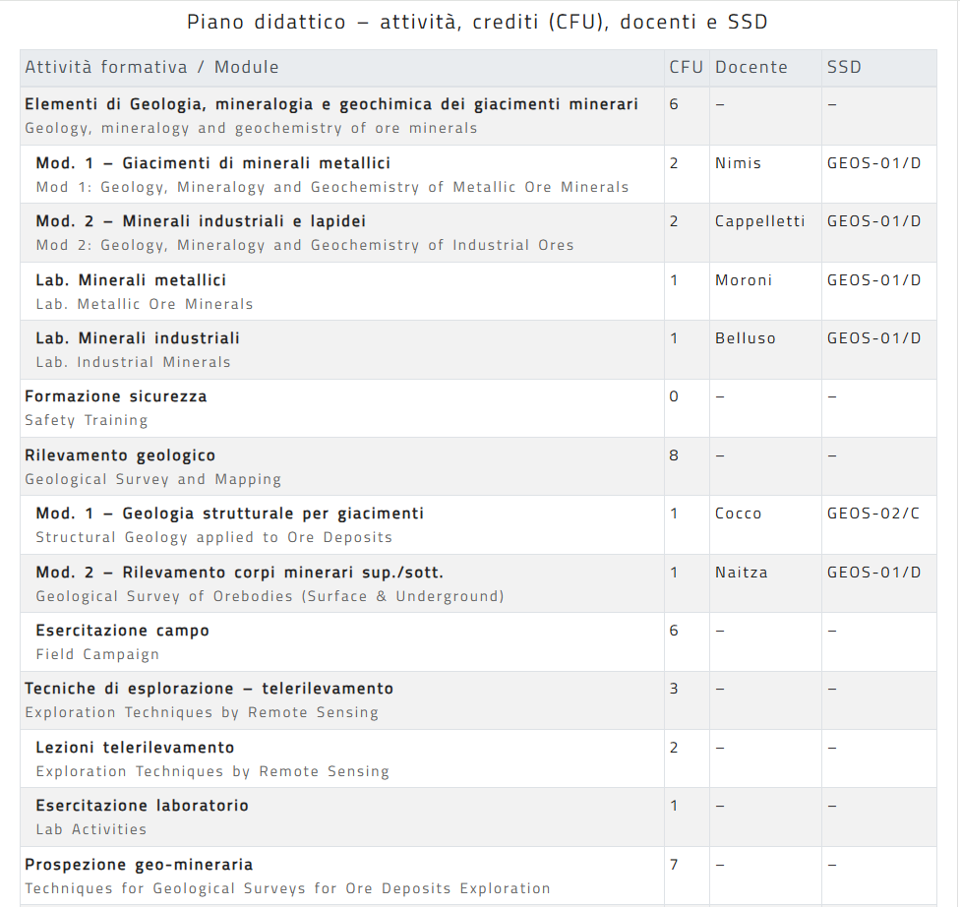The width and height of the screenshot is (960, 907).
Task: Select 'Mod. 1 – Giacimenti di minerali metallici' row
Action: (213, 163)
